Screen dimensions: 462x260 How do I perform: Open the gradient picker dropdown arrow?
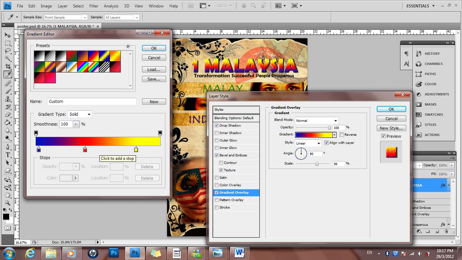pos(334,135)
